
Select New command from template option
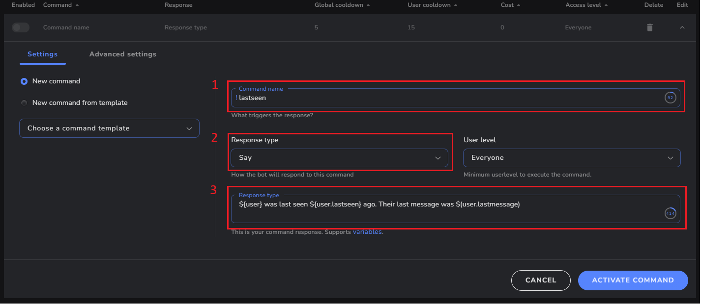[x=24, y=103]
